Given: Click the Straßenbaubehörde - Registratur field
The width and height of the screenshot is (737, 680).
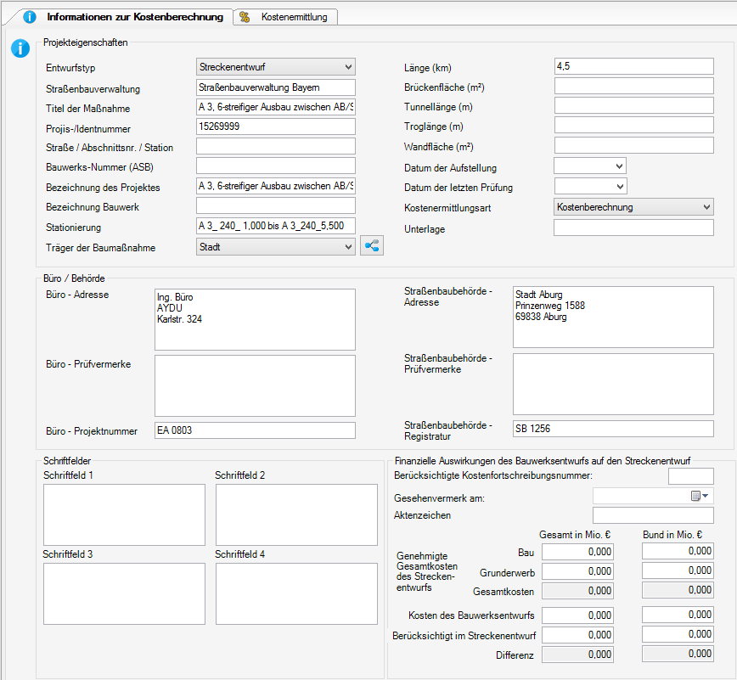Looking at the screenshot, I should [x=613, y=429].
